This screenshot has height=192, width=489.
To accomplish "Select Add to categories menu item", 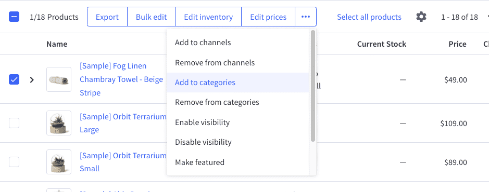I will pyautogui.click(x=237, y=83).
